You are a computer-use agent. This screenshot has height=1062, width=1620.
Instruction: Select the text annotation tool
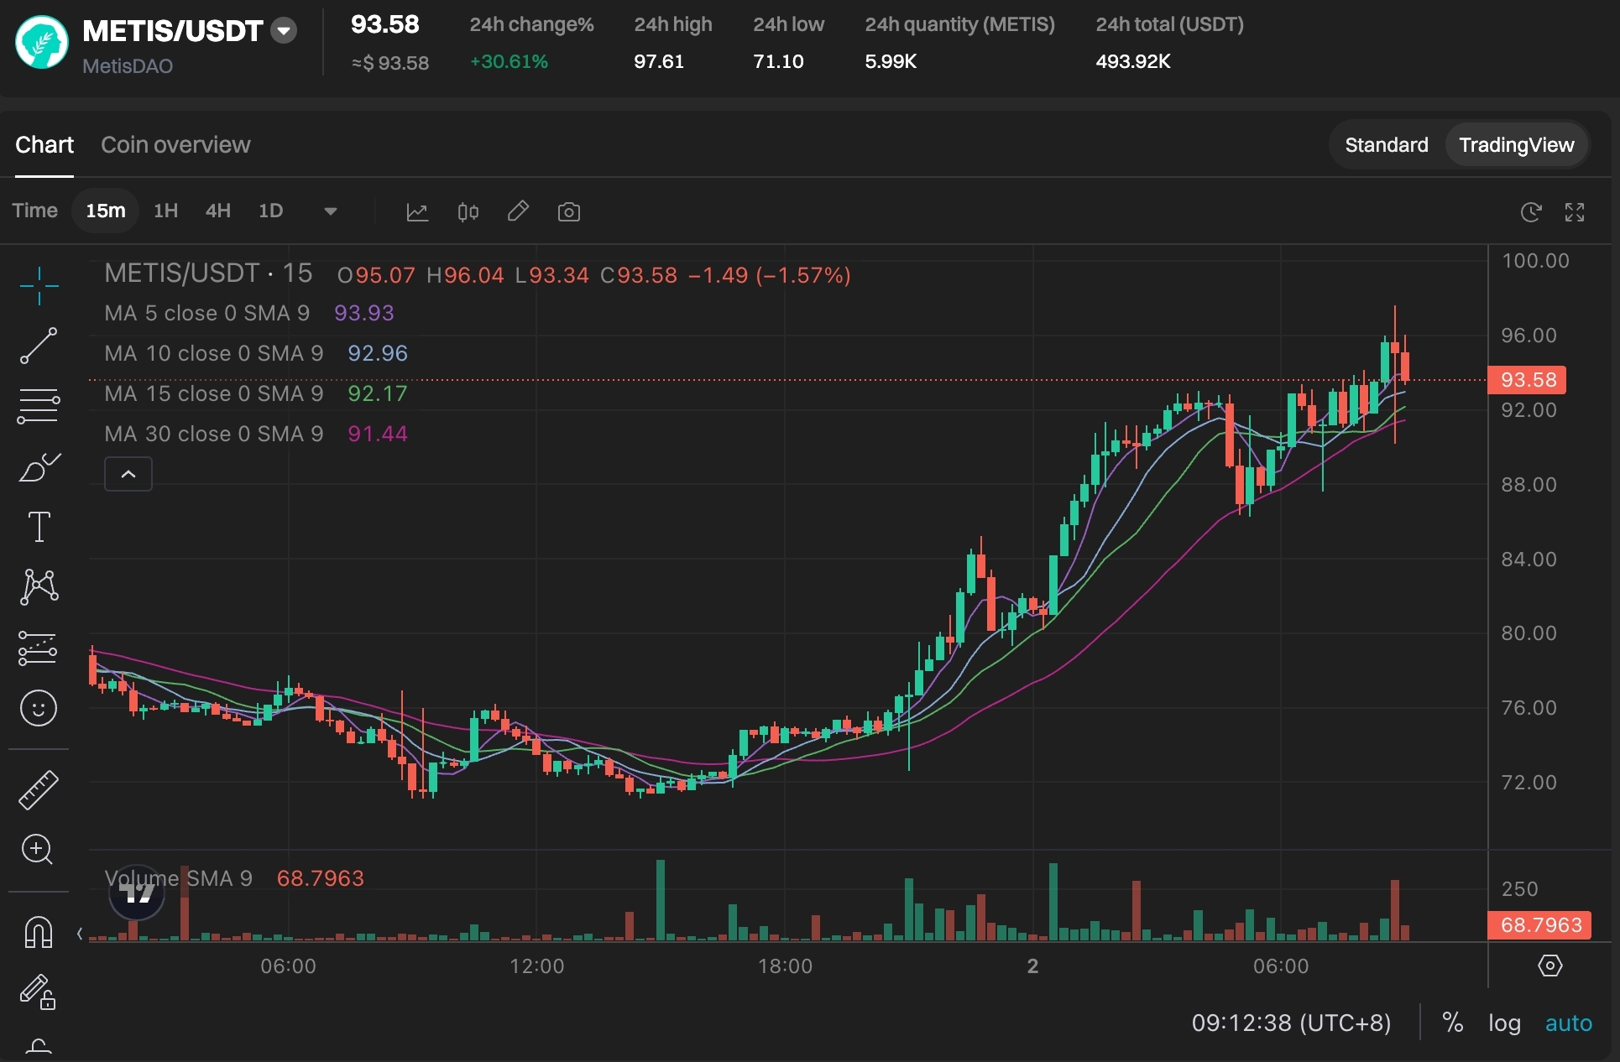tap(39, 527)
